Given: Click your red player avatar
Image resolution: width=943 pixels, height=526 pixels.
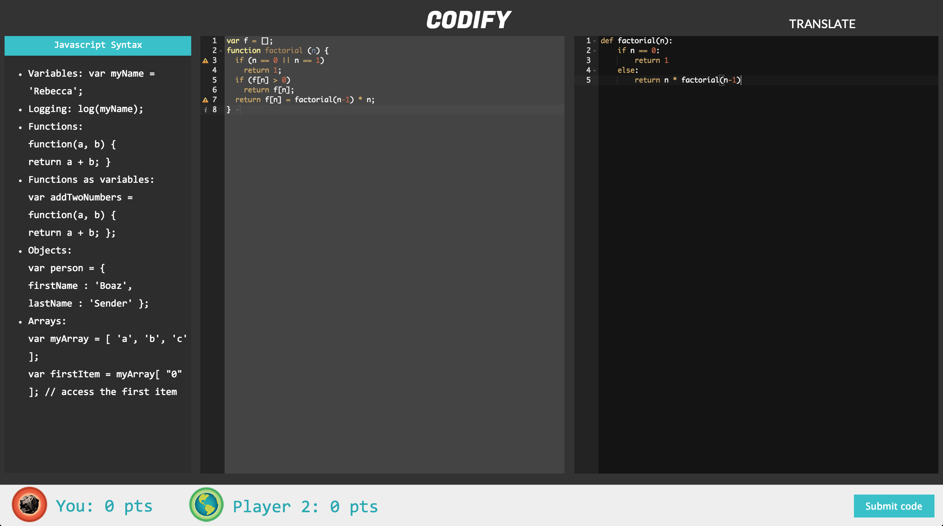Looking at the screenshot, I should coord(29,504).
